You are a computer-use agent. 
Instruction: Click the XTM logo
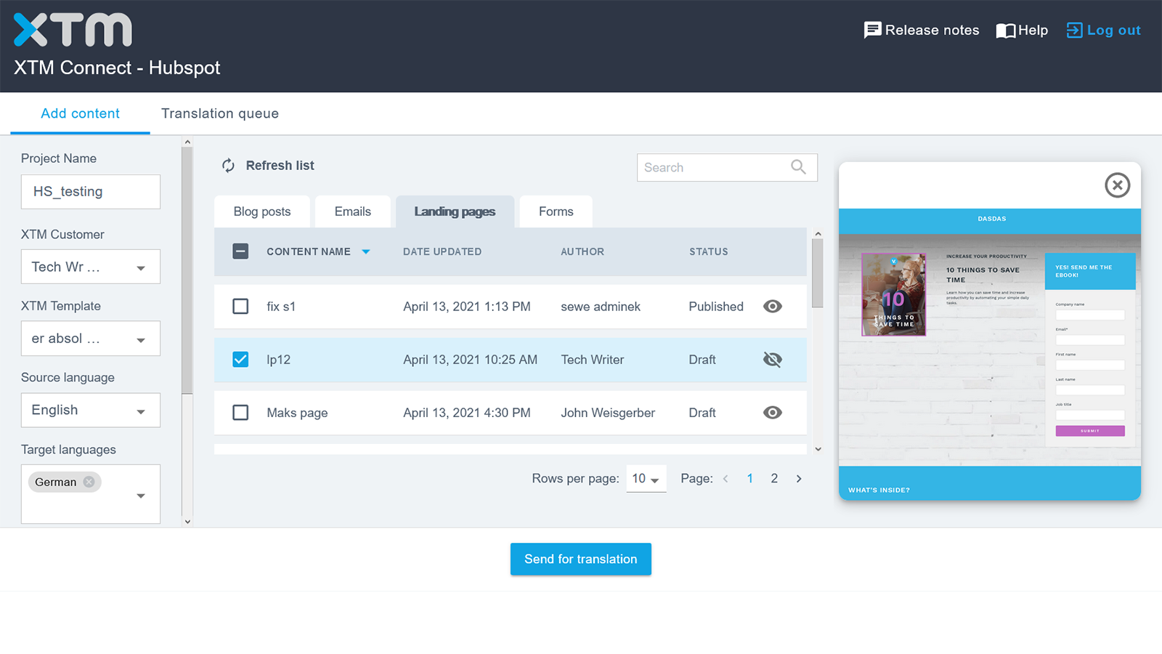pos(73,31)
